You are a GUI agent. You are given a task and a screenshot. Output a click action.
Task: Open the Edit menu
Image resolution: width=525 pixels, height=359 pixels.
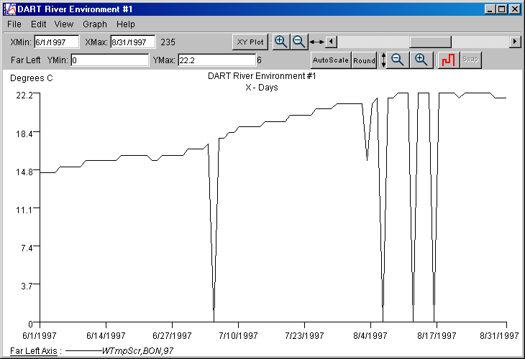pos(39,24)
